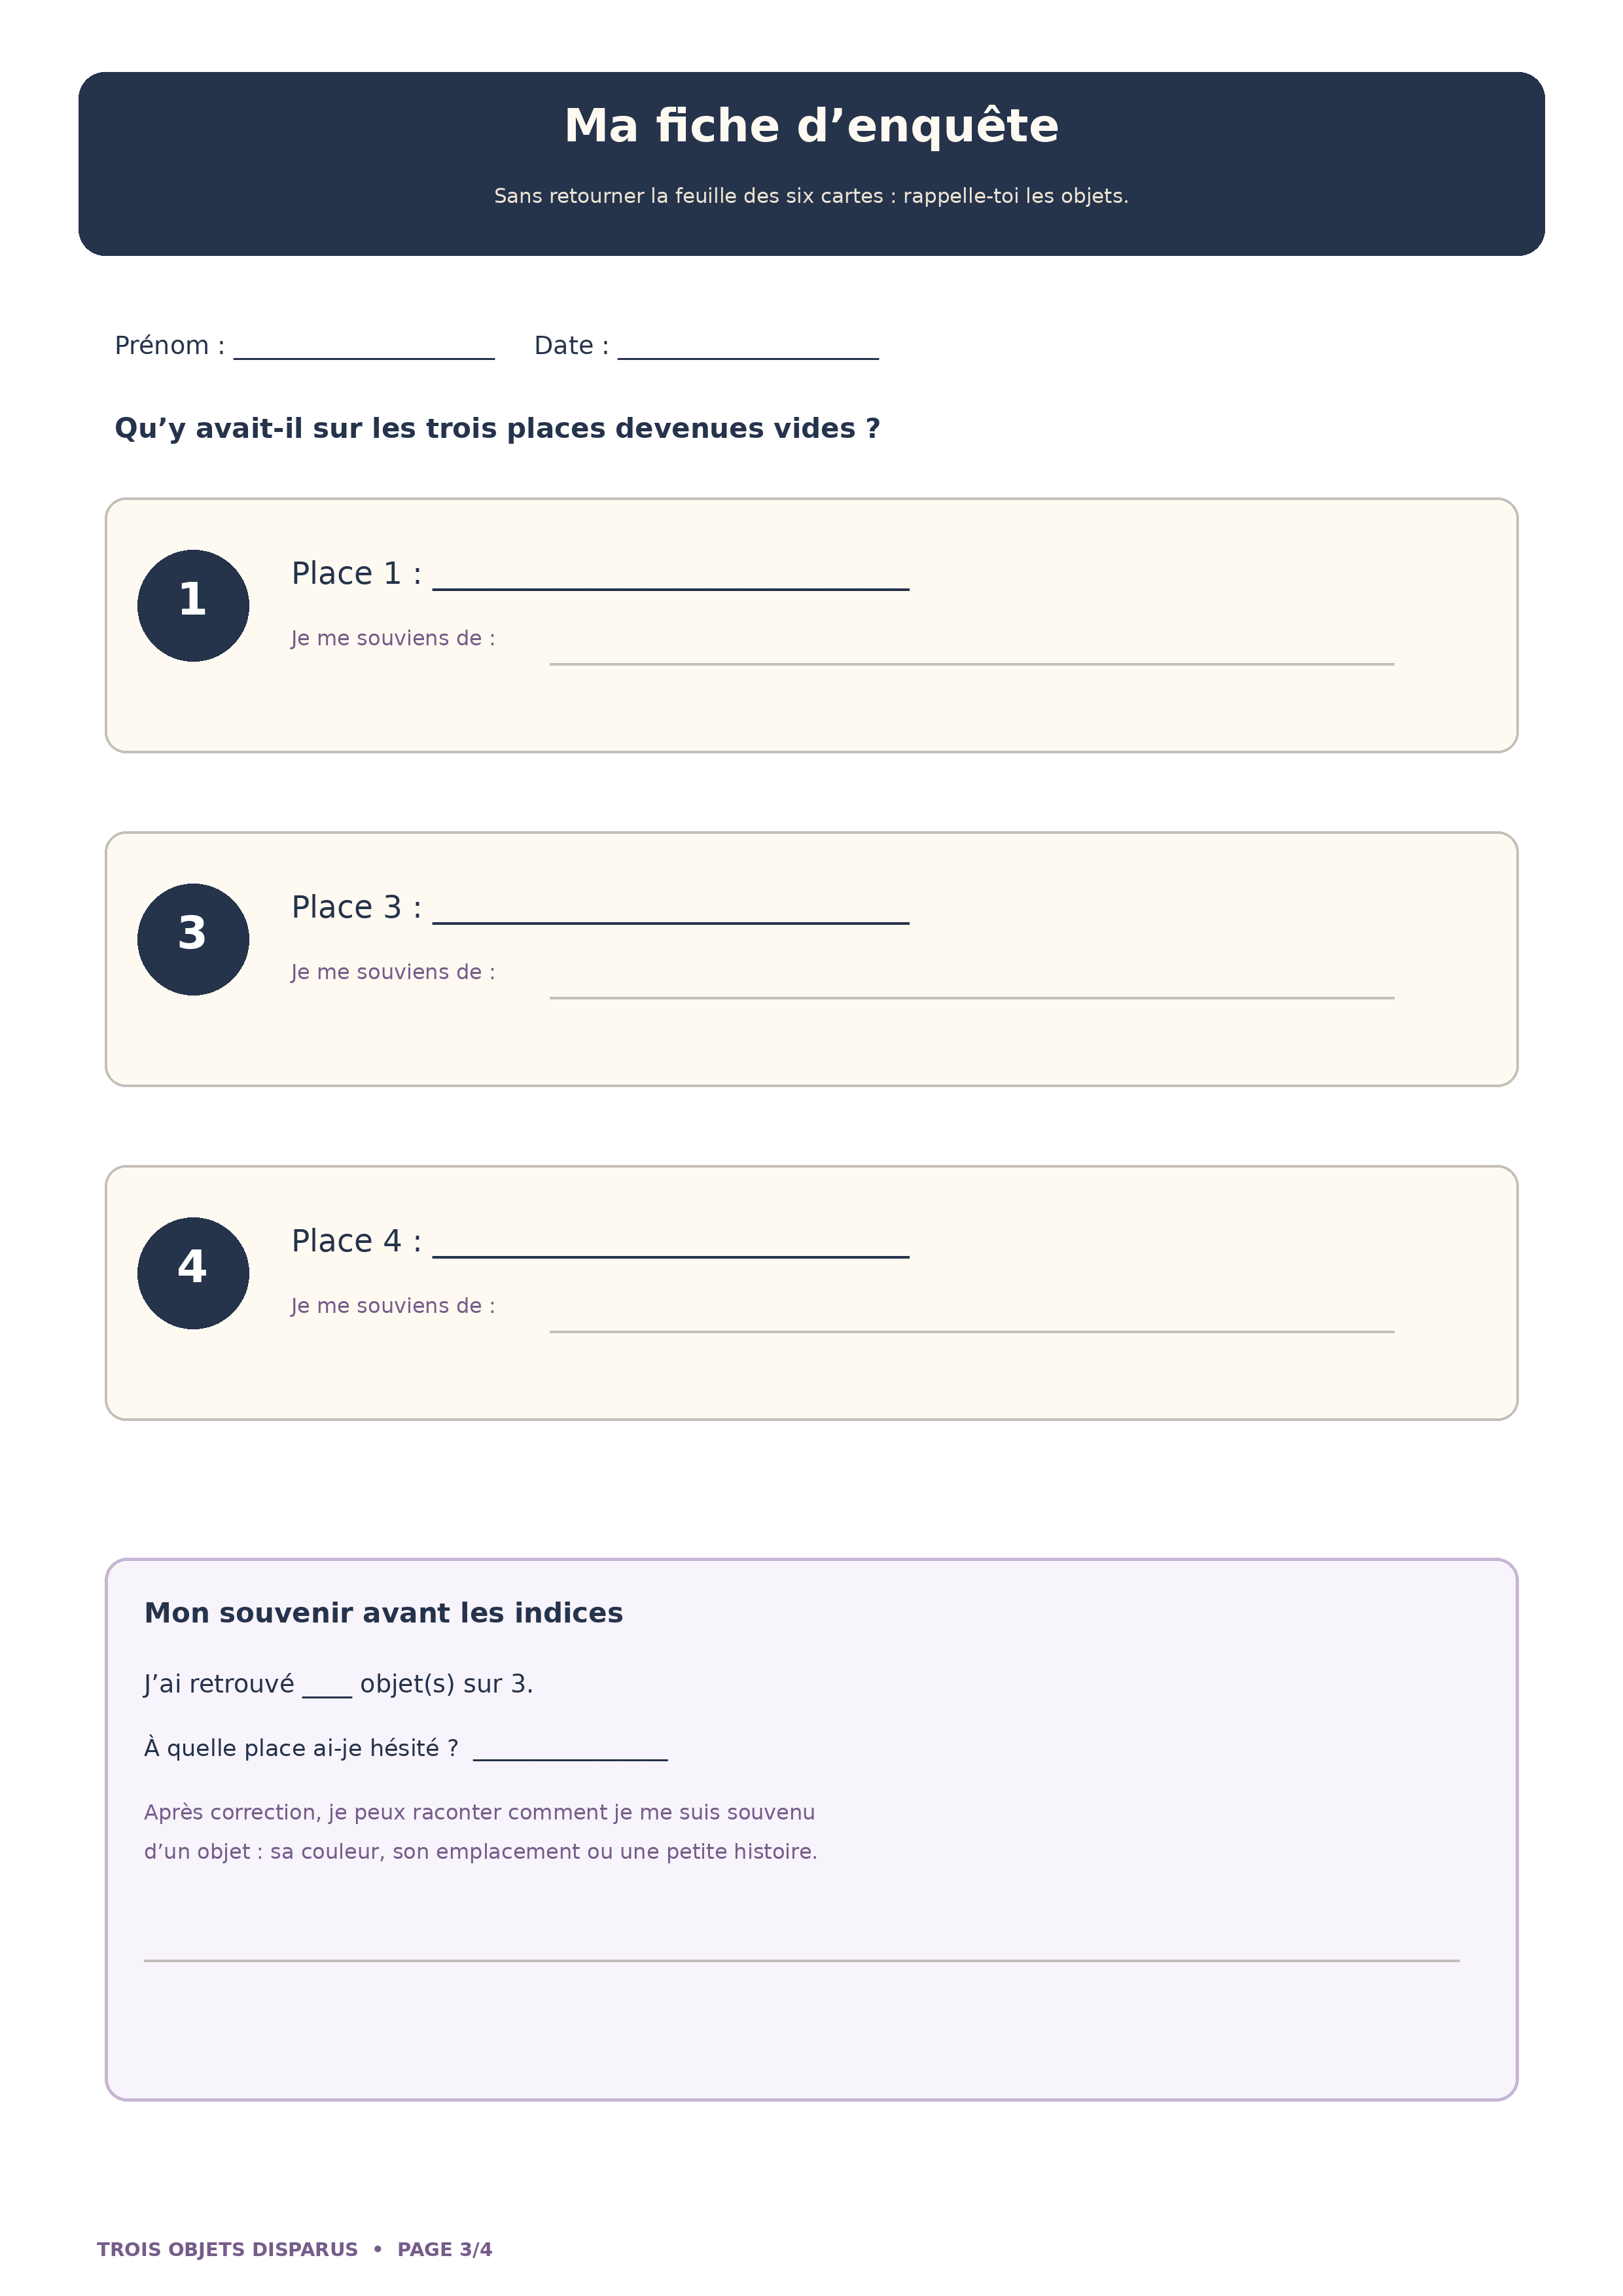
Task: Click the 'Qu'y avait-il sur les trois places' question
Action: click(x=497, y=428)
